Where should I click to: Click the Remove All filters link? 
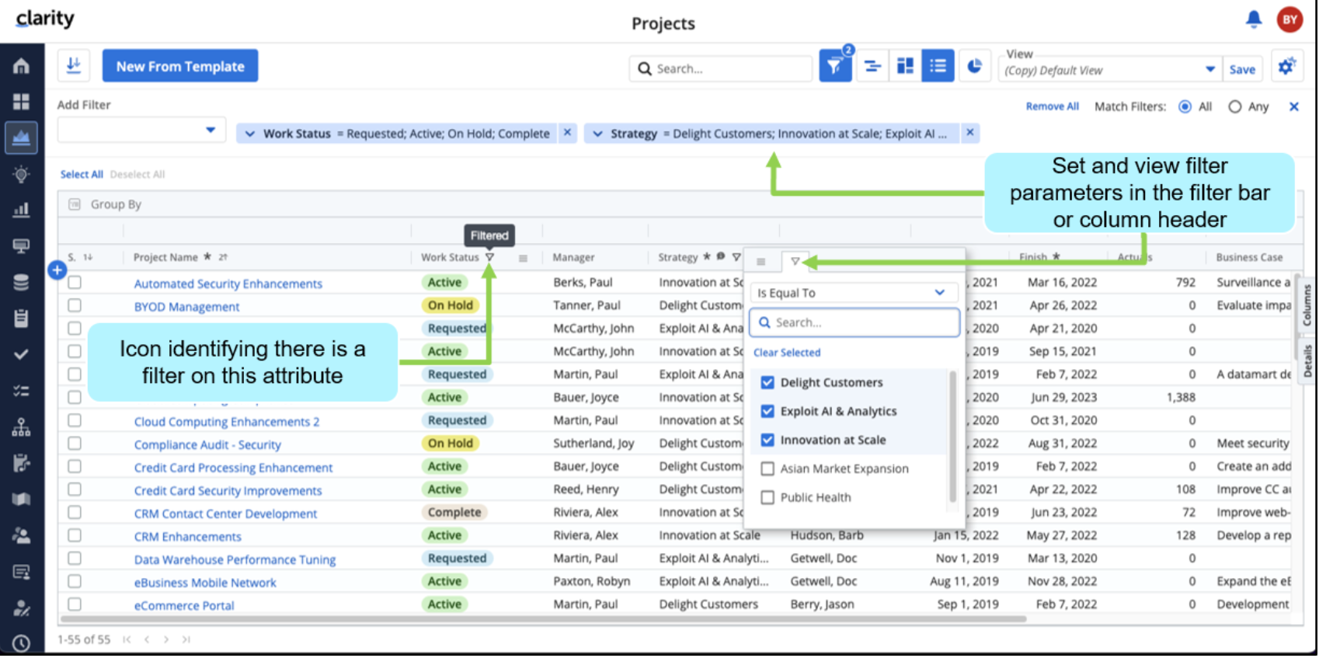pos(1052,107)
